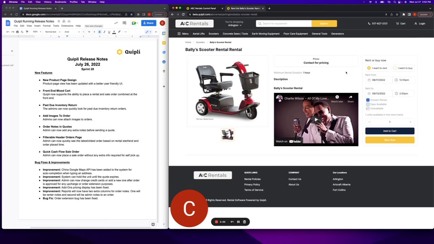Delete recording via trash icon
The height and width of the screenshot is (244, 434).
244,222
